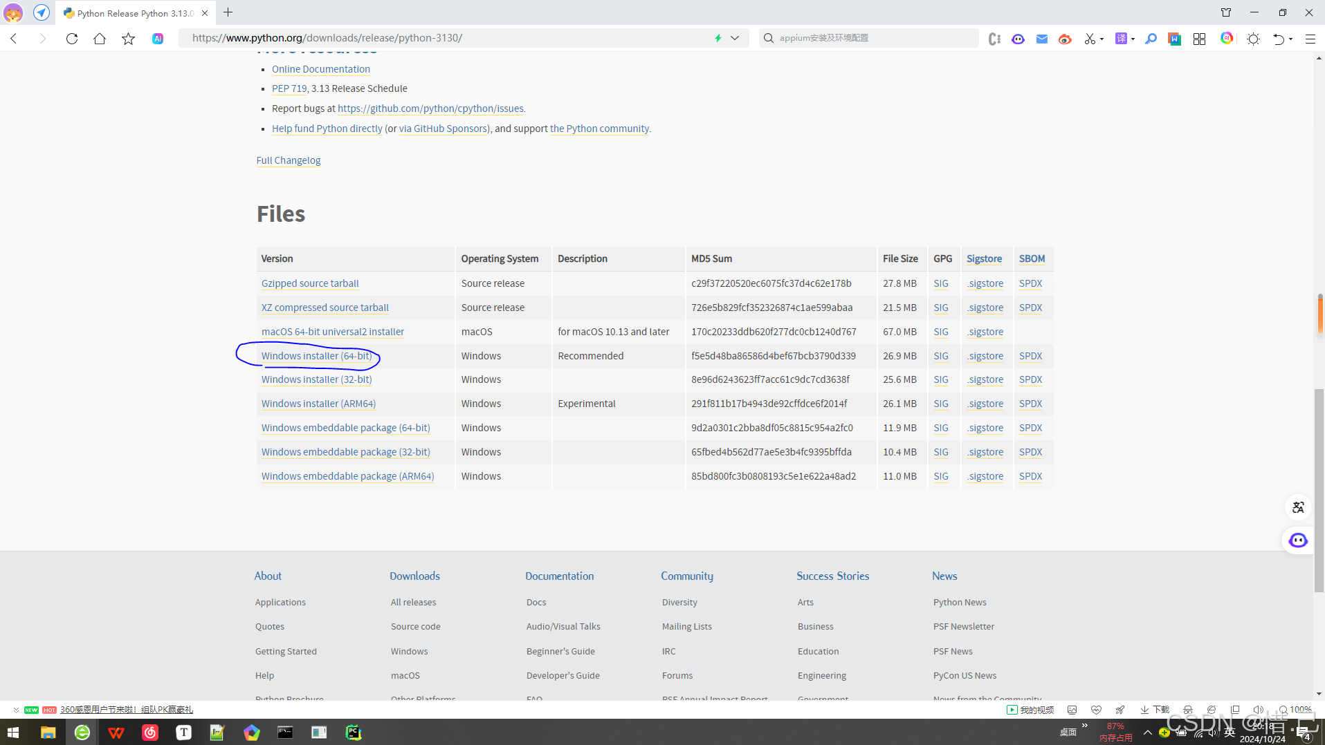The height and width of the screenshot is (745, 1325).
Task: Bookmark this page with star icon
Action: 128,39
